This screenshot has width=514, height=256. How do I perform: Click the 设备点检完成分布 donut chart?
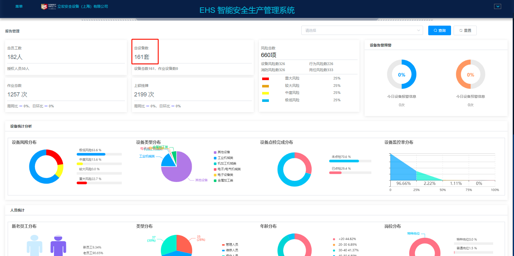[295, 169]
